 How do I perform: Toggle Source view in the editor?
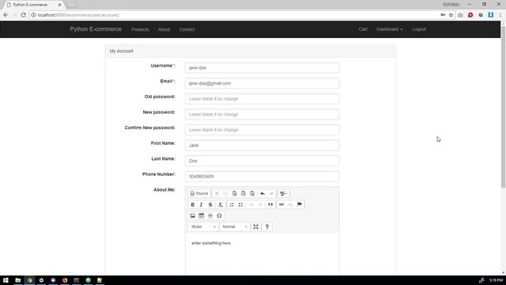(199, 193)
